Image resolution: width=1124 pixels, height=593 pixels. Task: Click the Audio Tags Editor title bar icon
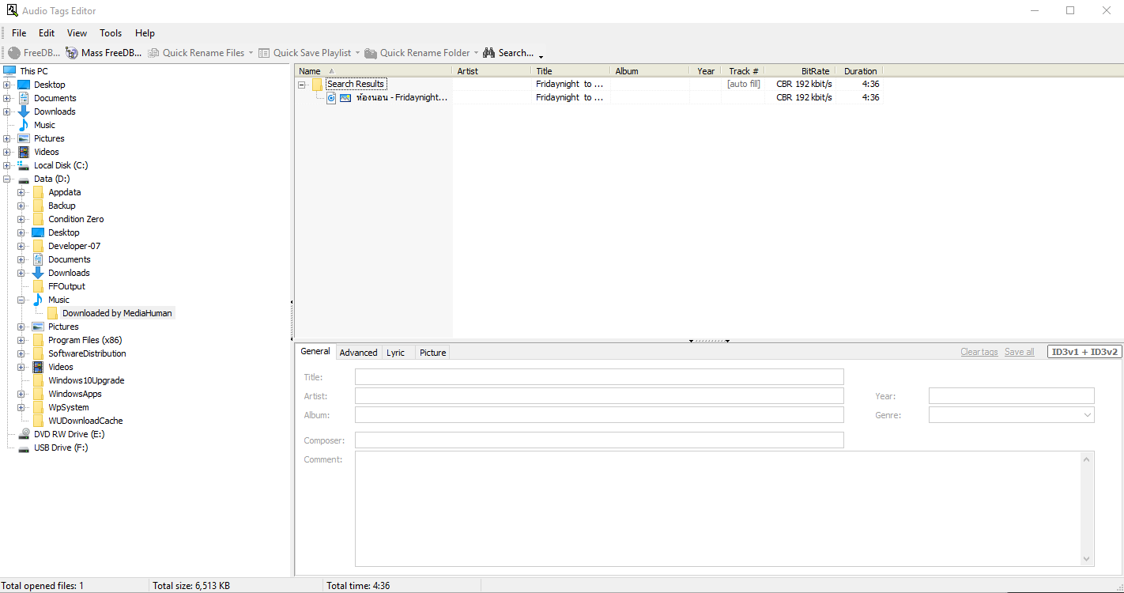pyautogui.click(x=12, y=10)
